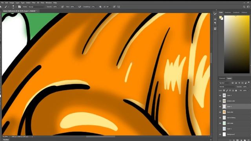Pick a shade in the color field
This screenshot has height=141, width=251.
(x=236, y=44)
